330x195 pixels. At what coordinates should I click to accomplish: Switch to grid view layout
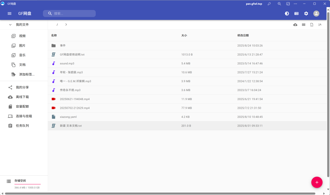coord(304,25)
